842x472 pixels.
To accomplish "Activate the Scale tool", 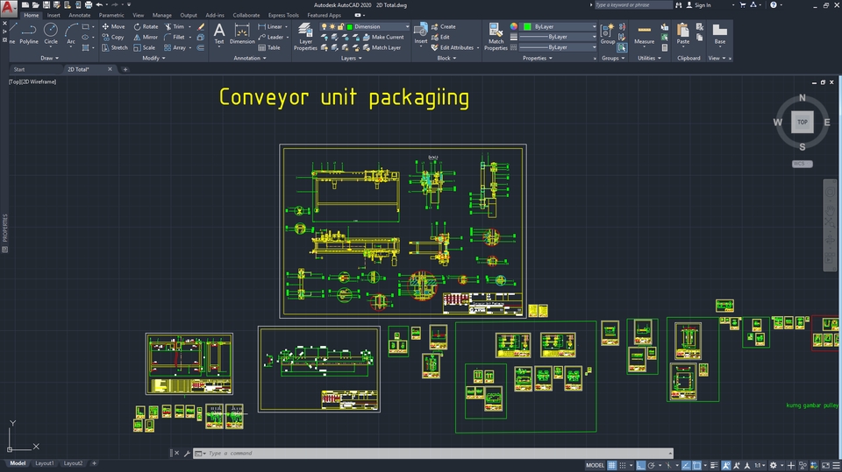I will 145,48.
